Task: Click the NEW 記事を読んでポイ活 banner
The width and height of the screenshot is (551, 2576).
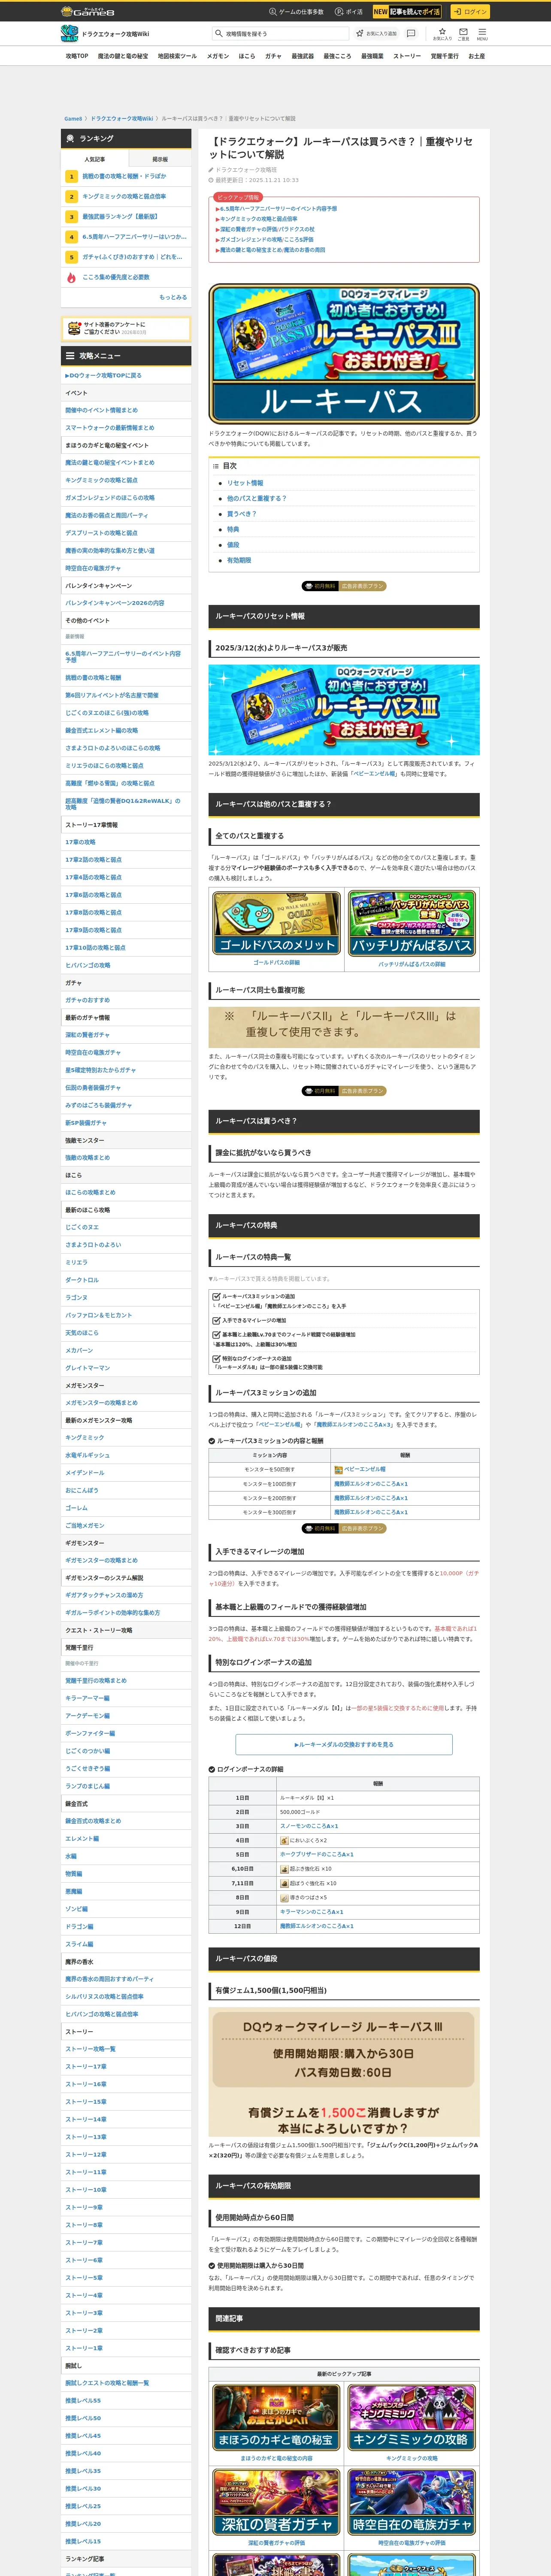Action: click(x=407, y=12)
